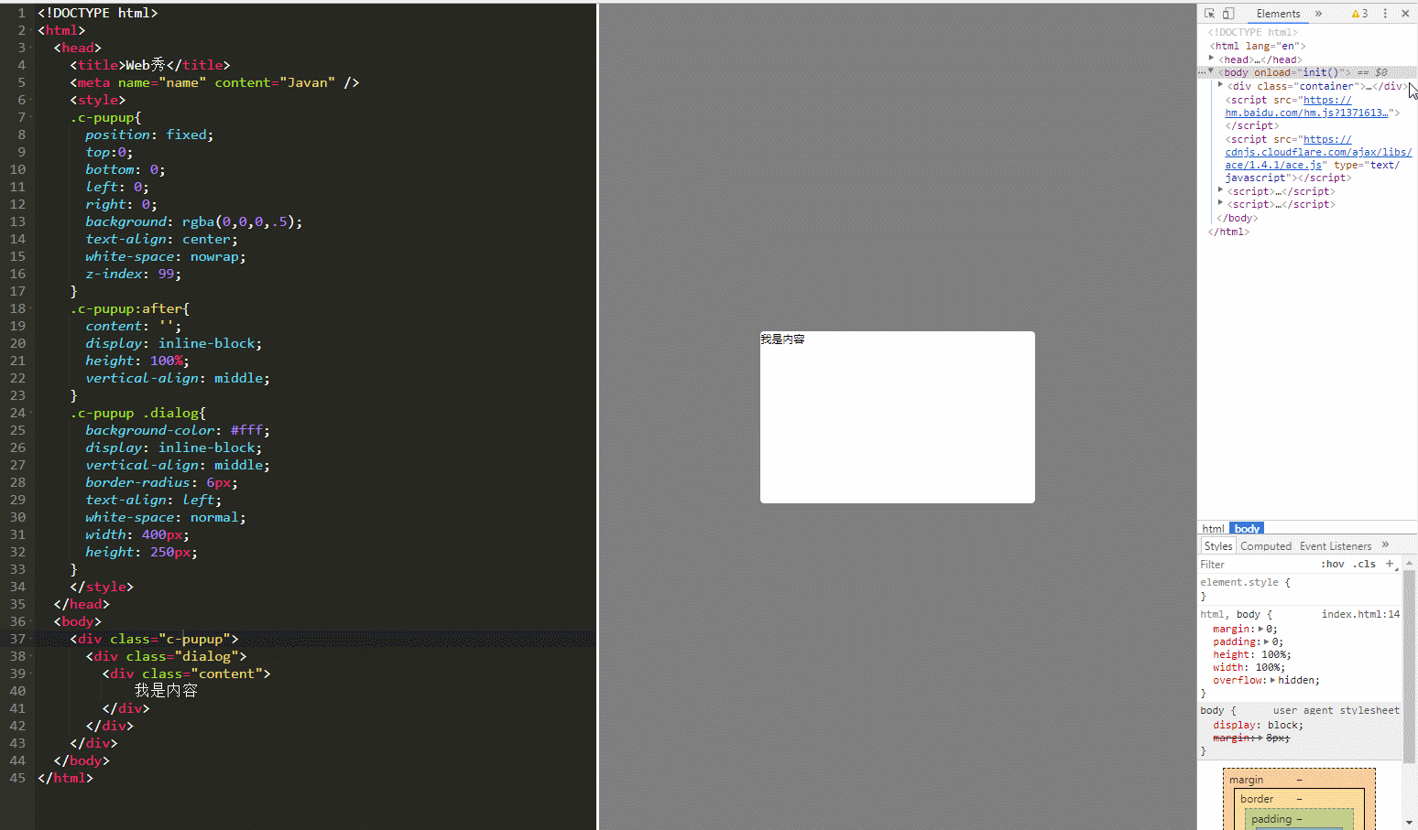Show more style pane tabs via chevron
This screenshot has width=1418, height=830.
1385,544
